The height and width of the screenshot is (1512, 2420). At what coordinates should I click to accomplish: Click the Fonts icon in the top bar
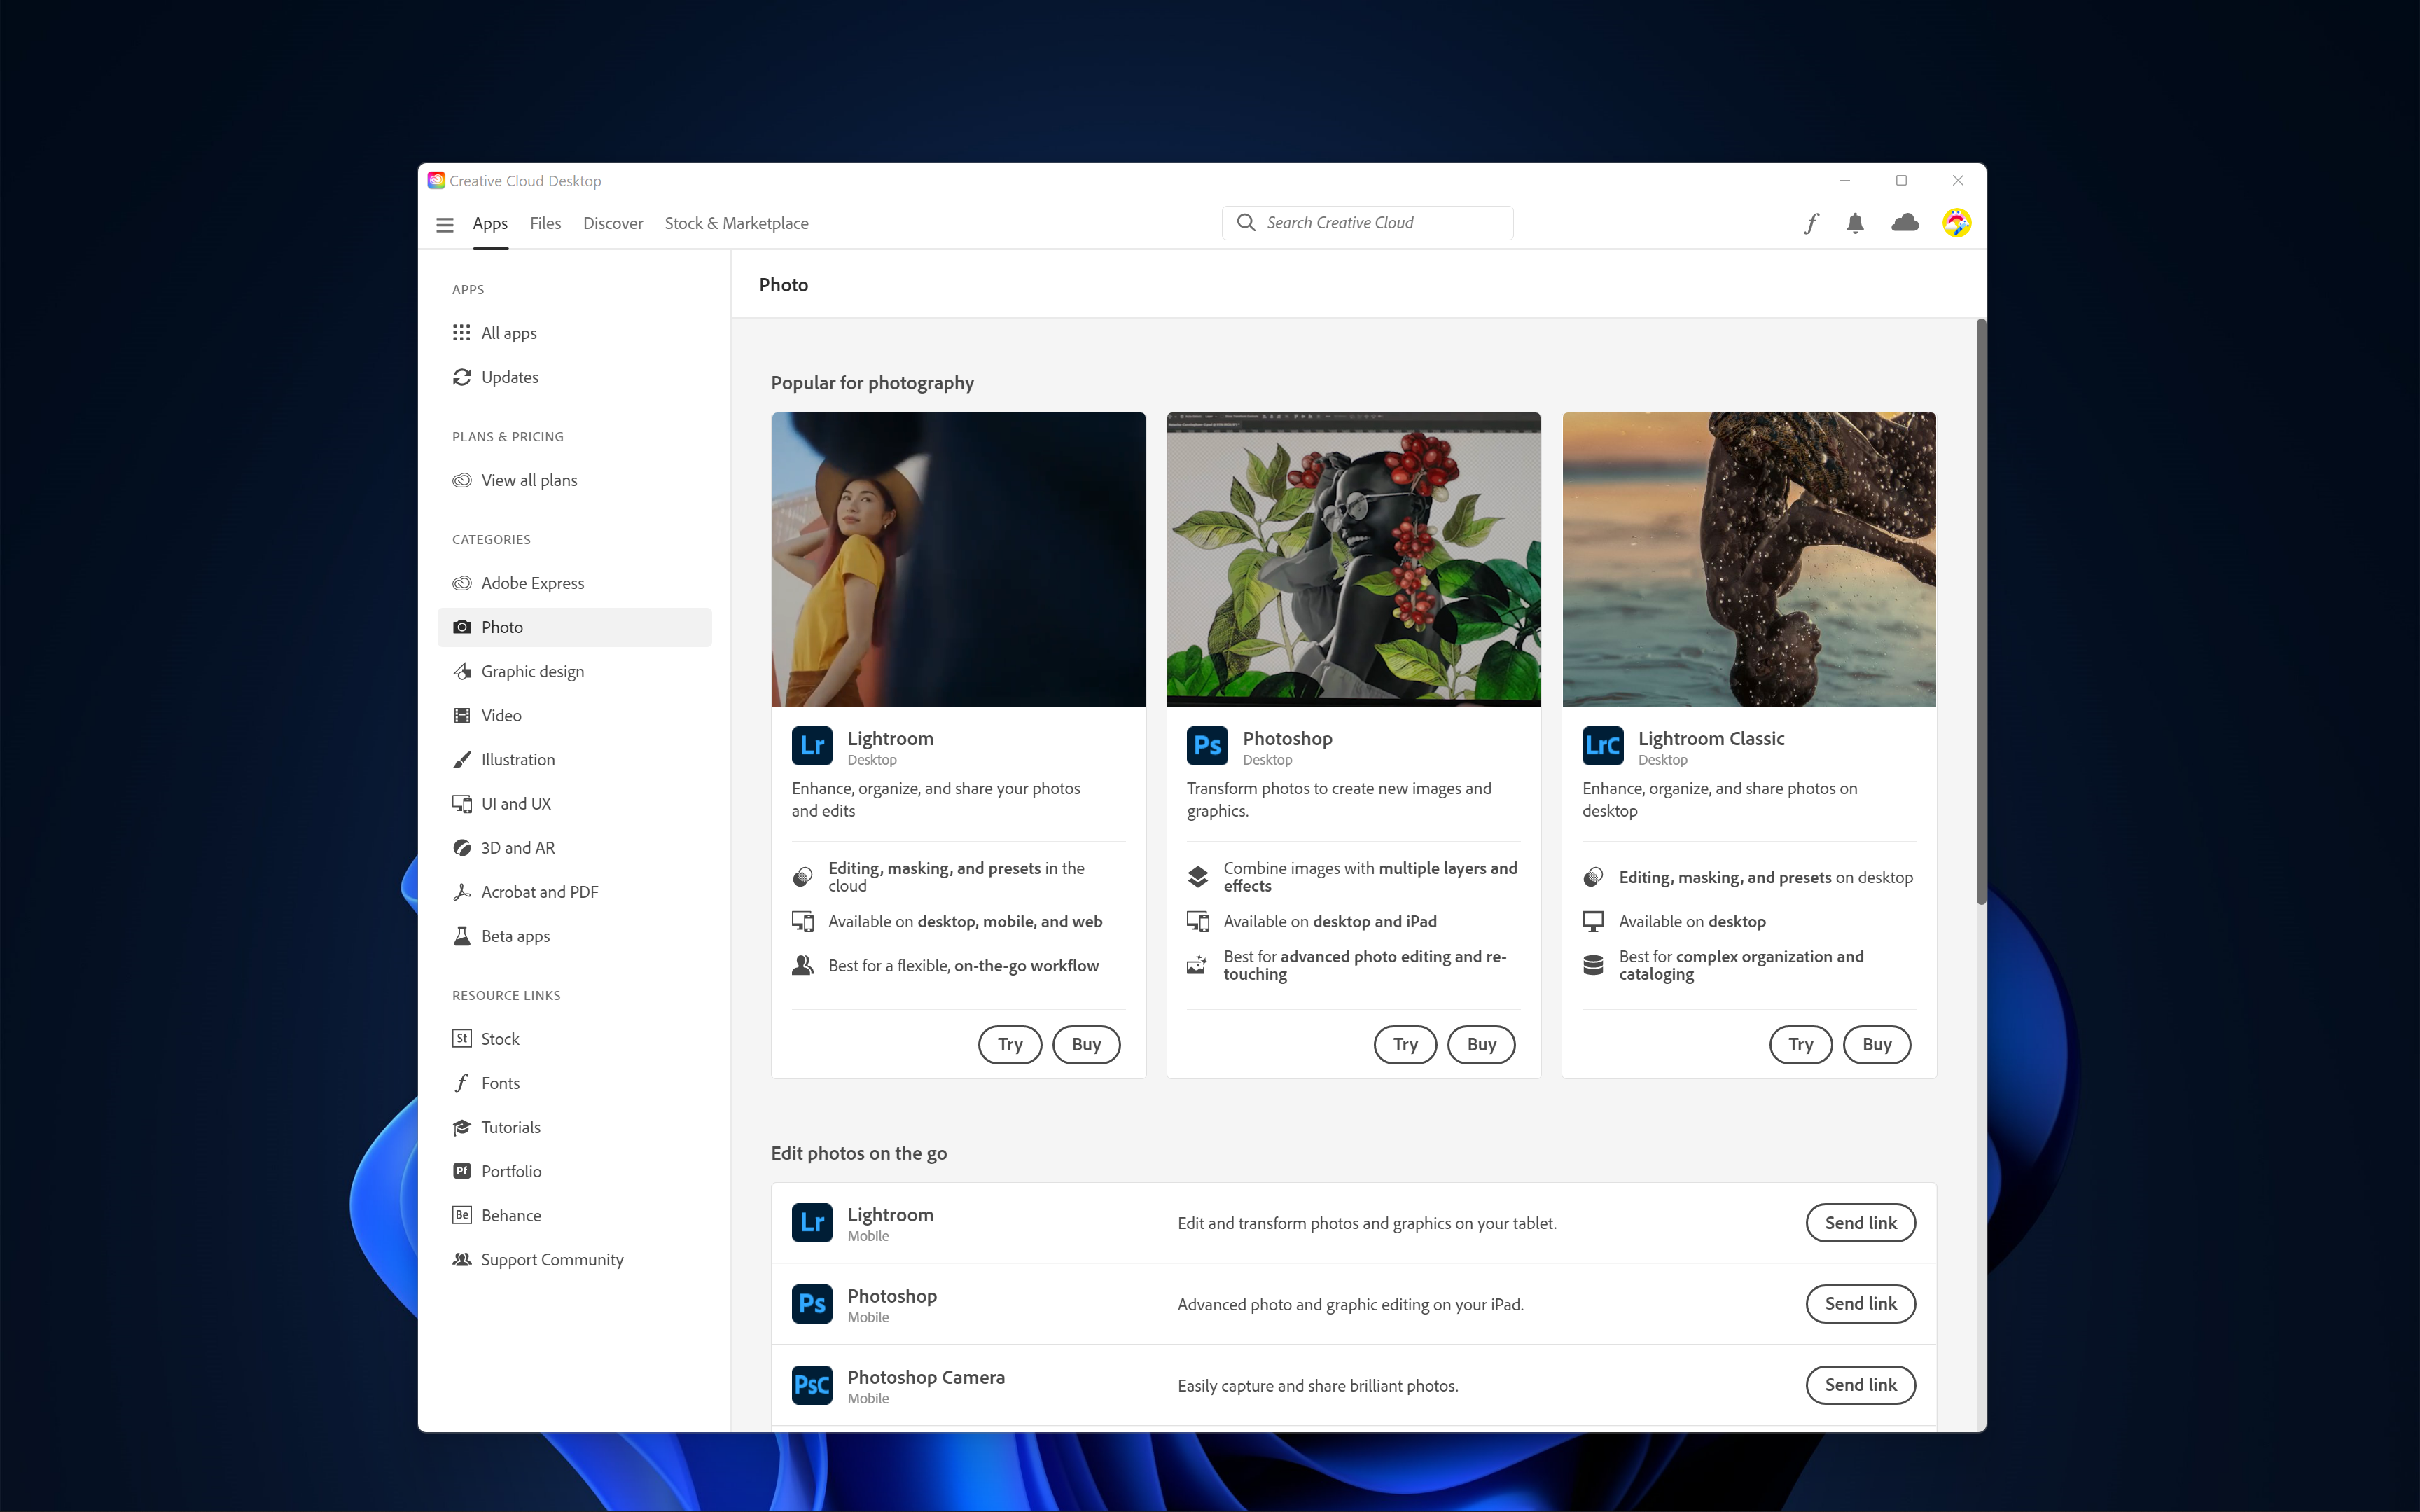click(x=1811, y=223)
